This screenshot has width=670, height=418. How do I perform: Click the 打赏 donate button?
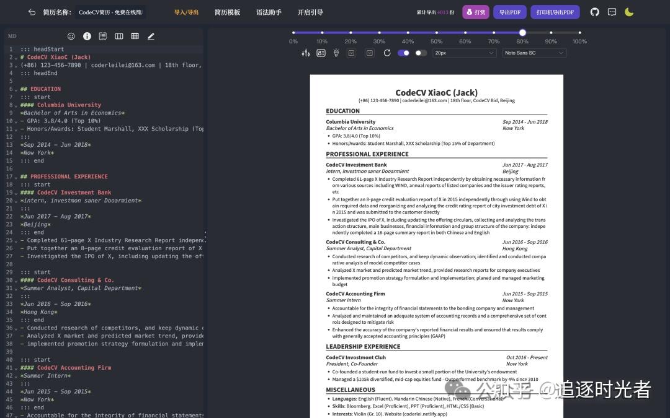[x=475, y=11]
